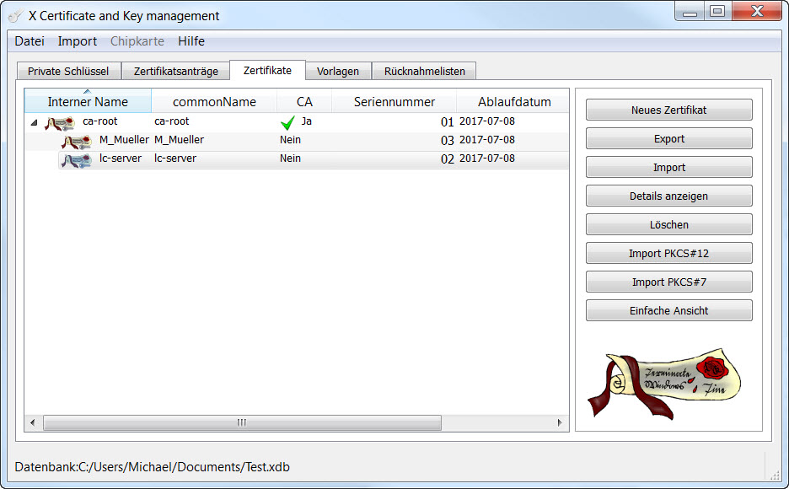Screen dimensions: 789x489
Task: Click the app icon in title bar
Action: click(15, 16)
